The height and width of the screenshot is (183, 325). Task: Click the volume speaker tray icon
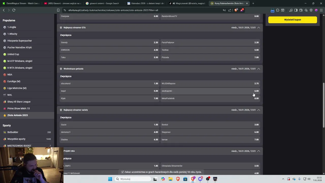click(309, 179)
